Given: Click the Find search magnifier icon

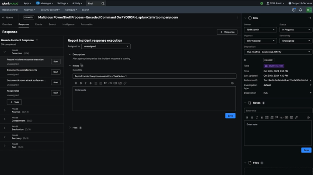Looking at the screenshot, I should (x=103, y=3).
